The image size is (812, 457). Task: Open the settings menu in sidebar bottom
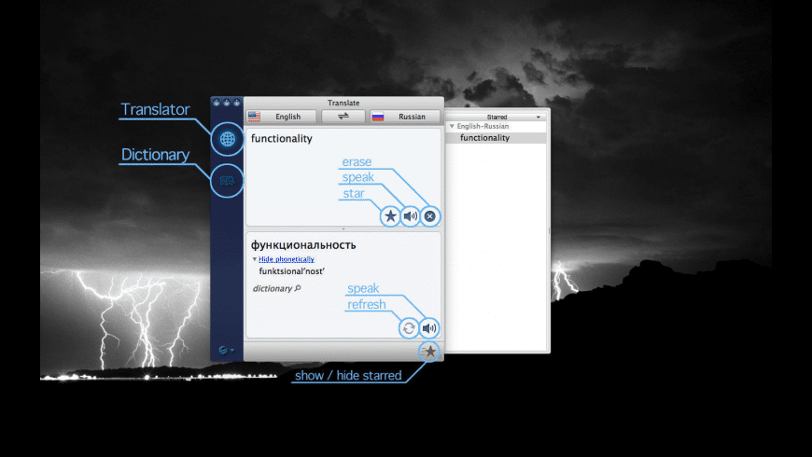[226, 351]
